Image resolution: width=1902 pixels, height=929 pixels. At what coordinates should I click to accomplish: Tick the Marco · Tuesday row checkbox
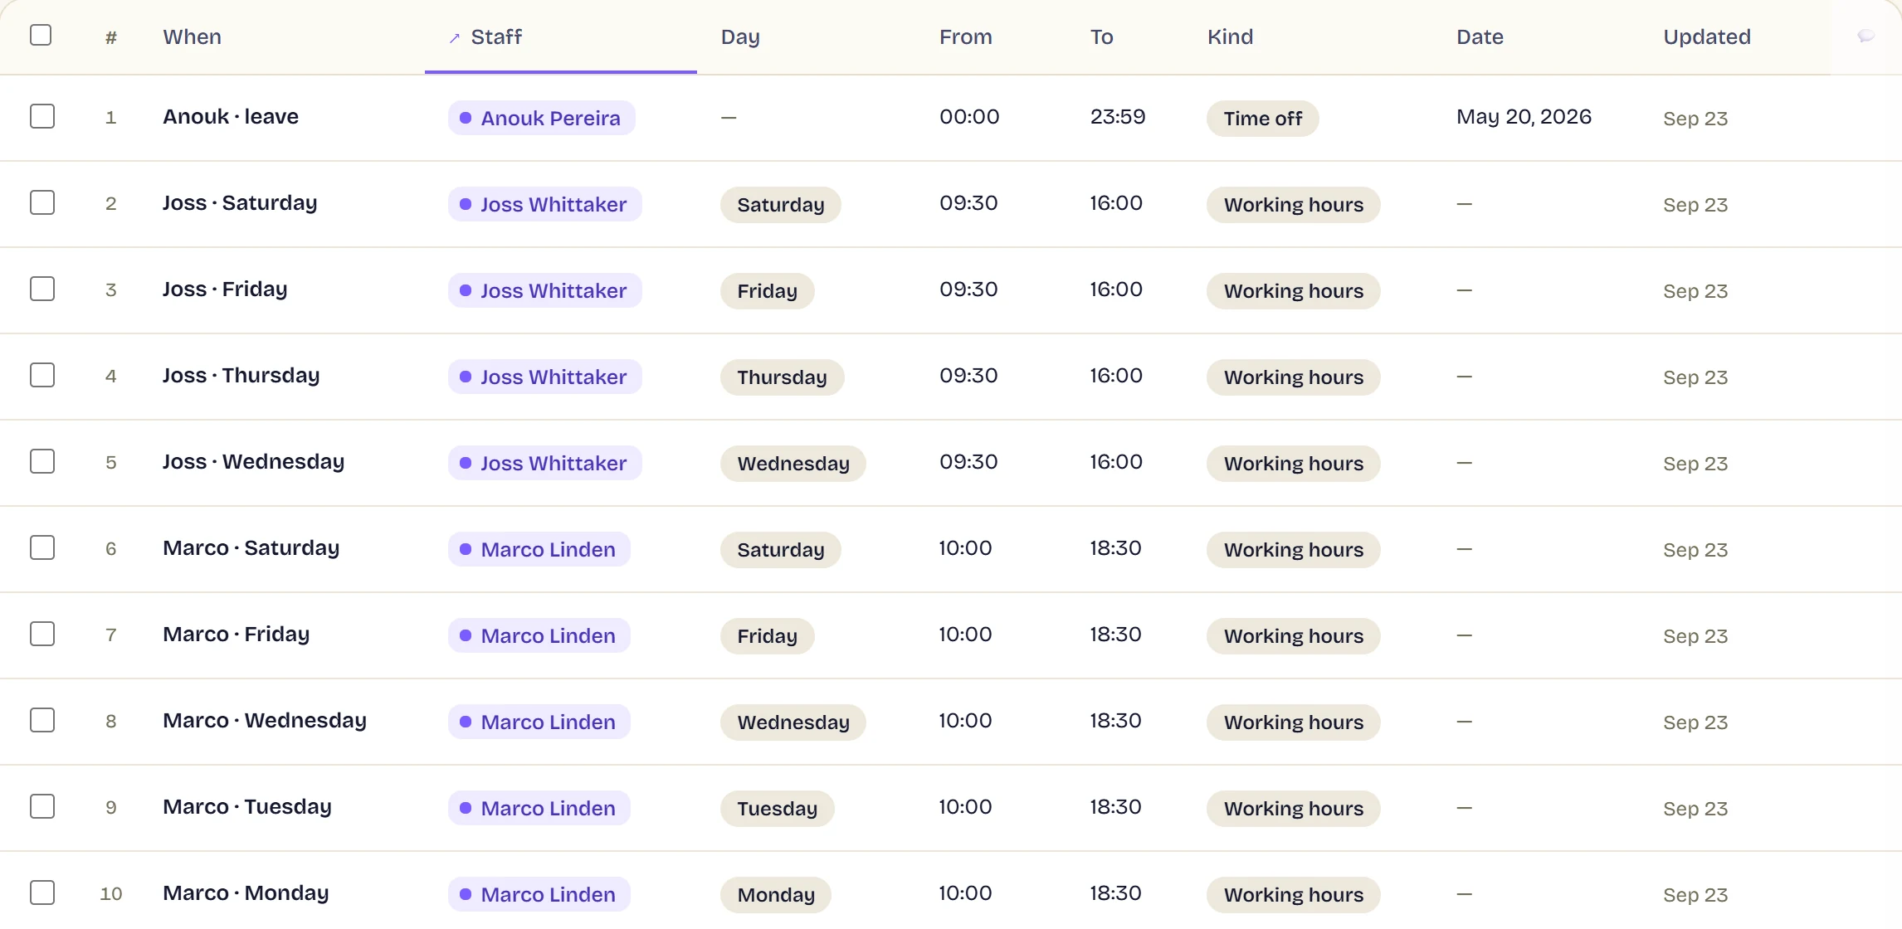[x=42, y=806]
